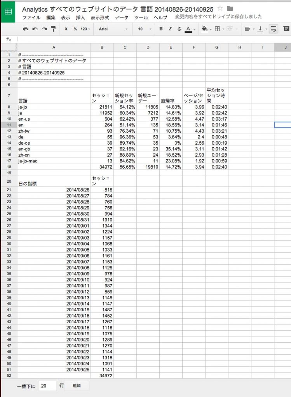Toggle text wrapping
Image resolution: width=291 pixels, height=397 pixels.
point(273,29)
